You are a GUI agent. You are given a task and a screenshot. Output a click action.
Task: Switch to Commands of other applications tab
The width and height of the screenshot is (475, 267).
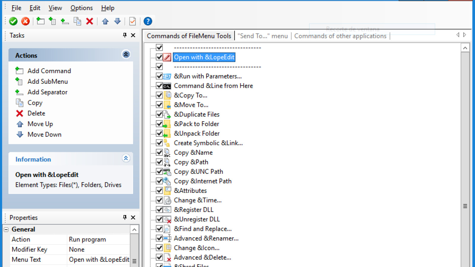(x=341, y=36)
